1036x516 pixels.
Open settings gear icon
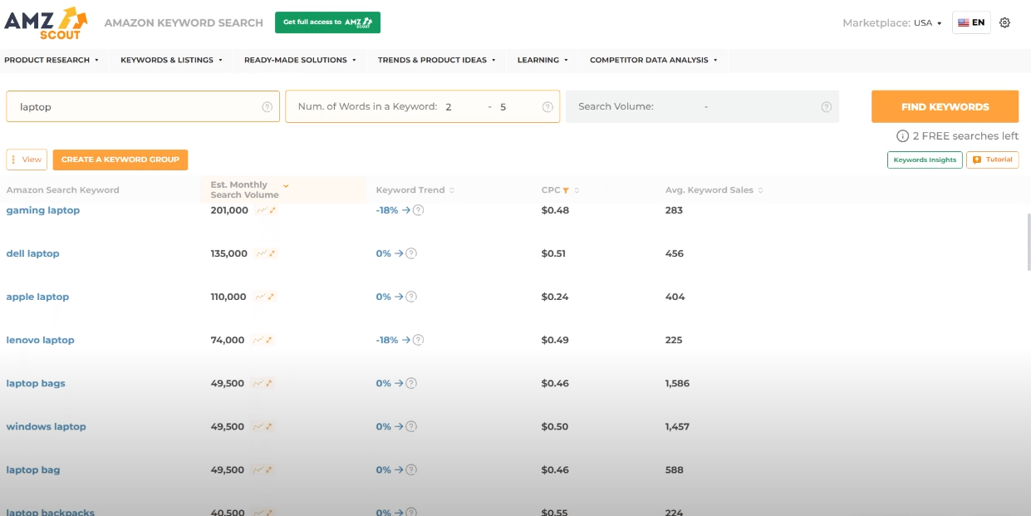(x=1005, y=22)
